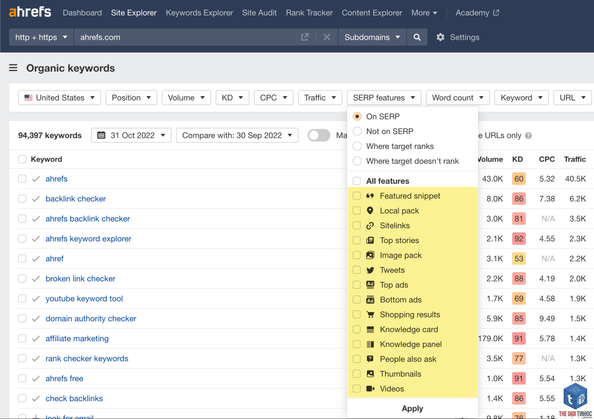Click the Bottom ads icon

tap(370, 300)
